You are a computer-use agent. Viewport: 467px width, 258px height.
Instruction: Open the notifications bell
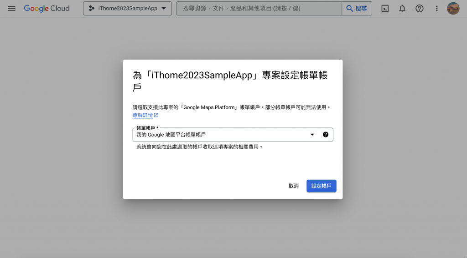402,8
